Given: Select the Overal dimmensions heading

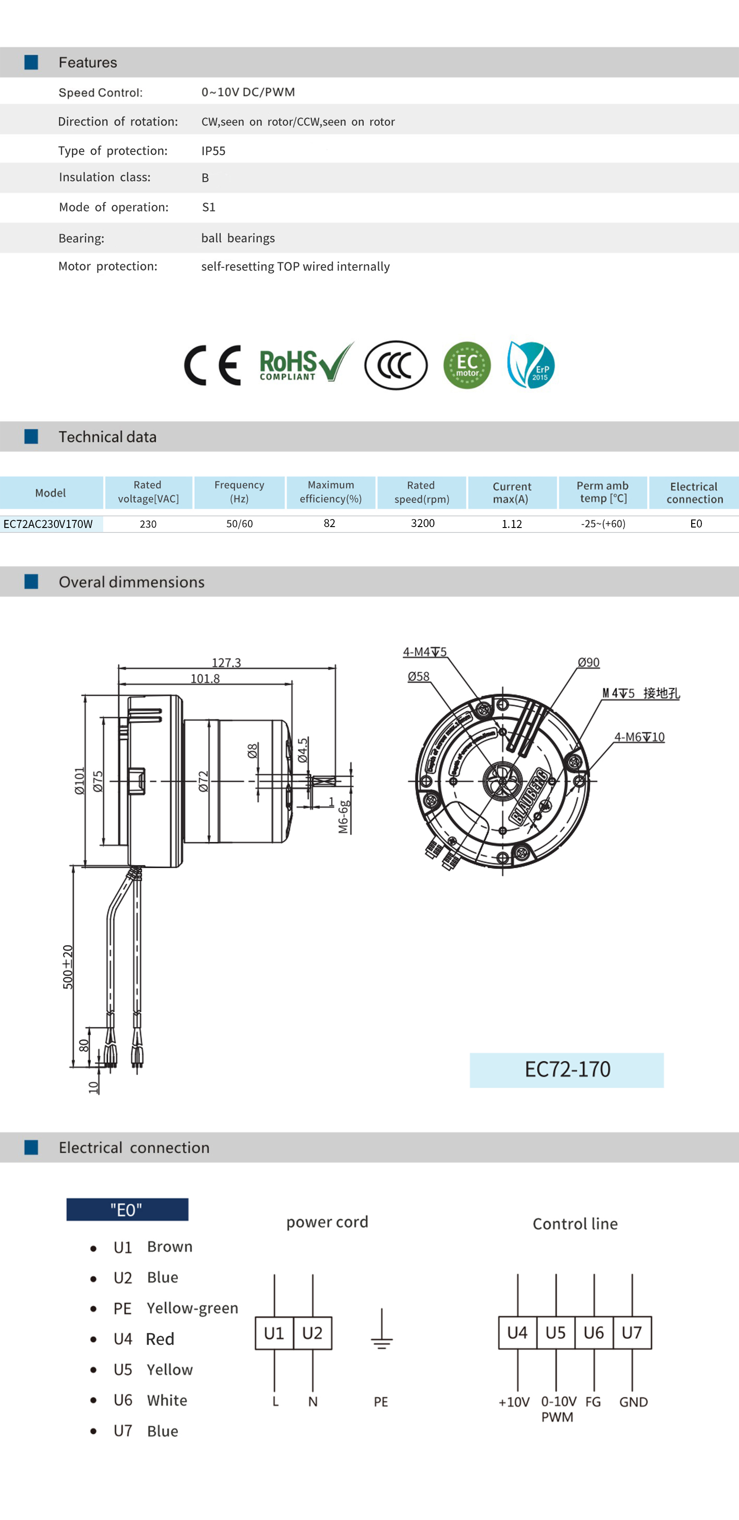Looking at the screenshot, I should (x=131, y=582).
